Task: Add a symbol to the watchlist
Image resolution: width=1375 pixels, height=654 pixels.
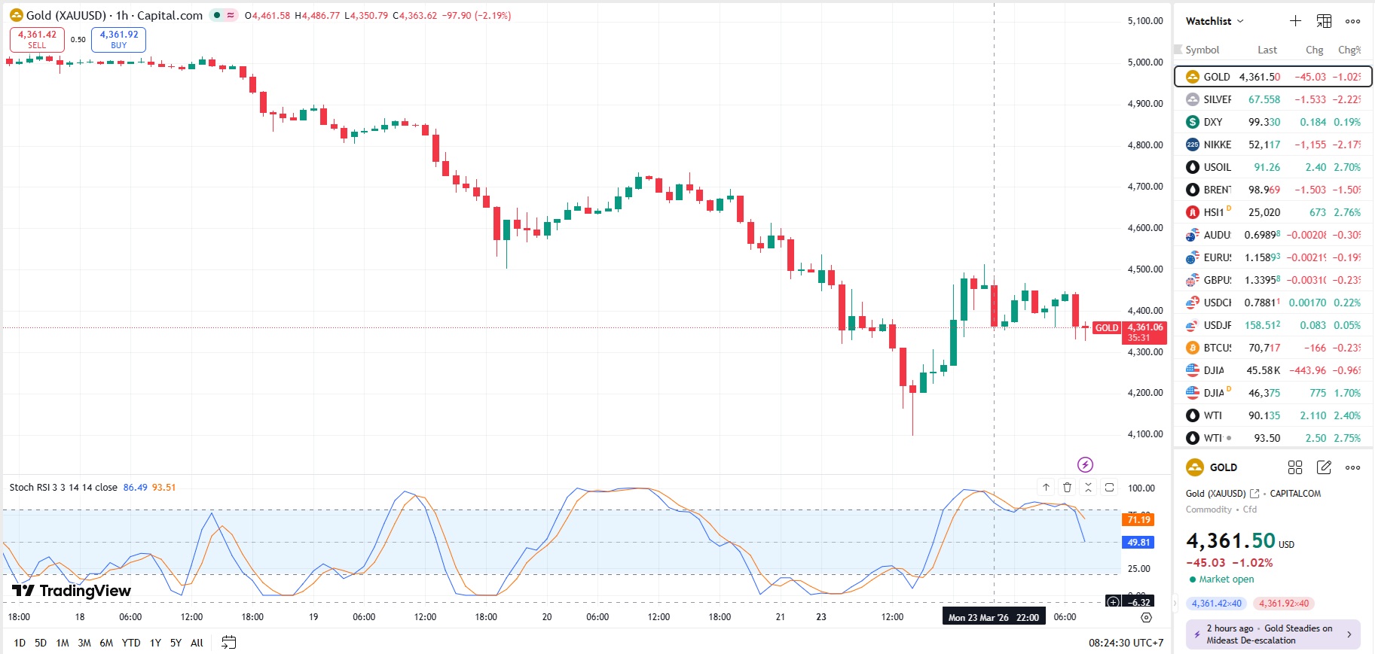Action: (1295, 21)
